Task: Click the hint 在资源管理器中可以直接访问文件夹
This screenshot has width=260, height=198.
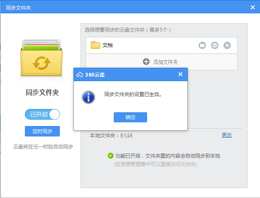Action: click(155, 164)
